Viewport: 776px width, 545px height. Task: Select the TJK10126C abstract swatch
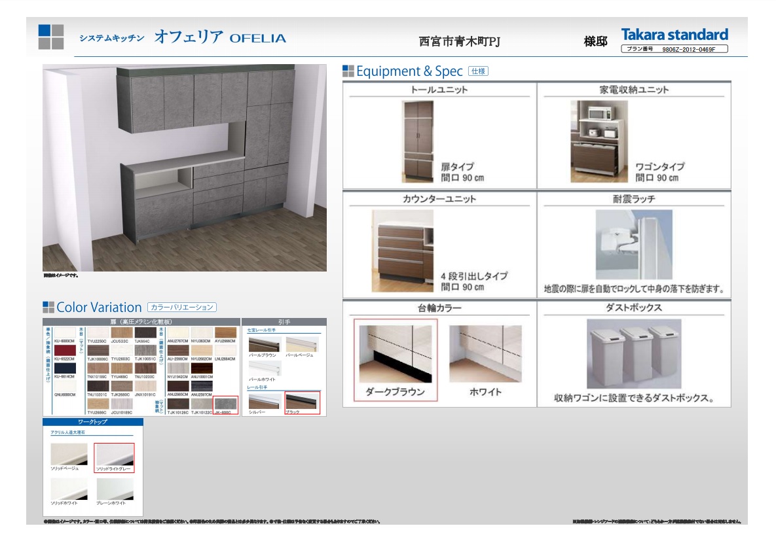coord(178,404)
